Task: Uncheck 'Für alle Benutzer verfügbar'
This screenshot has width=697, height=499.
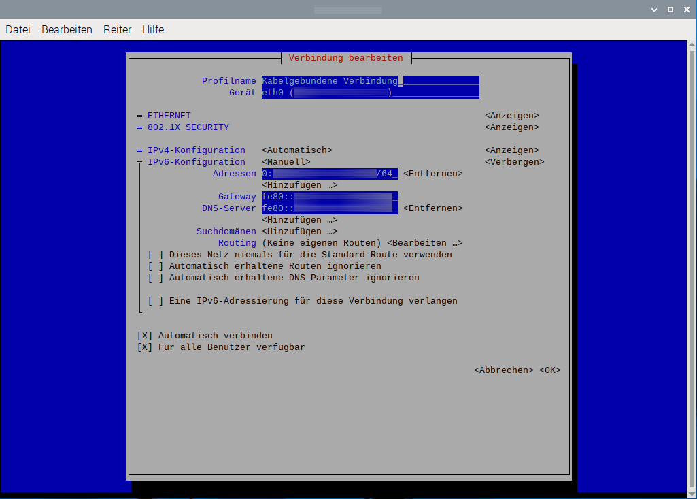Action: coord(145,347)
